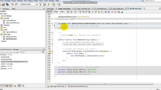Open the Debug Project dropdown arrow
Image resolution: width=161 pixels, height=90 pixels.
56,4
